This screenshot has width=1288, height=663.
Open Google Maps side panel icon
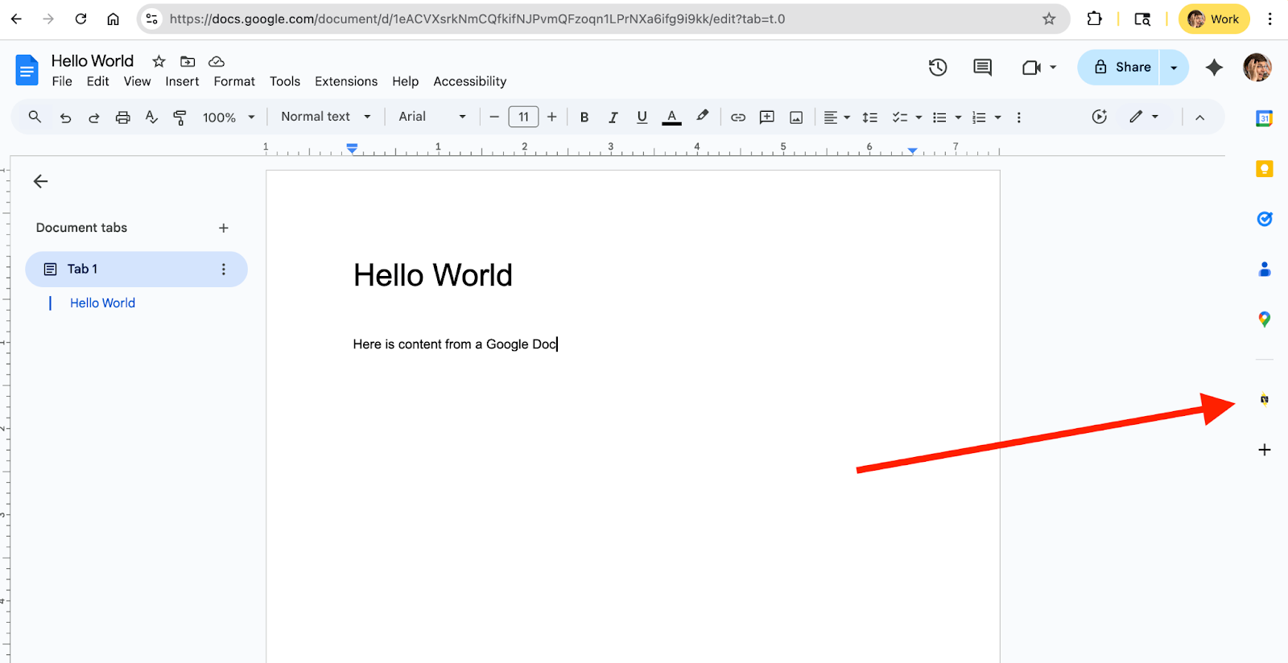1264,319
